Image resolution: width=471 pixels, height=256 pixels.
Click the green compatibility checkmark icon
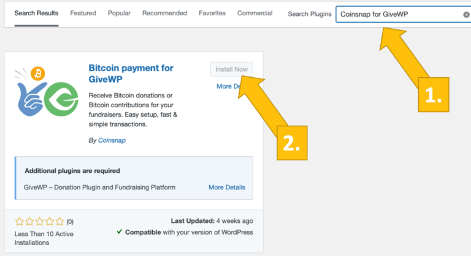pyautogui.click(x=119, y=233)
